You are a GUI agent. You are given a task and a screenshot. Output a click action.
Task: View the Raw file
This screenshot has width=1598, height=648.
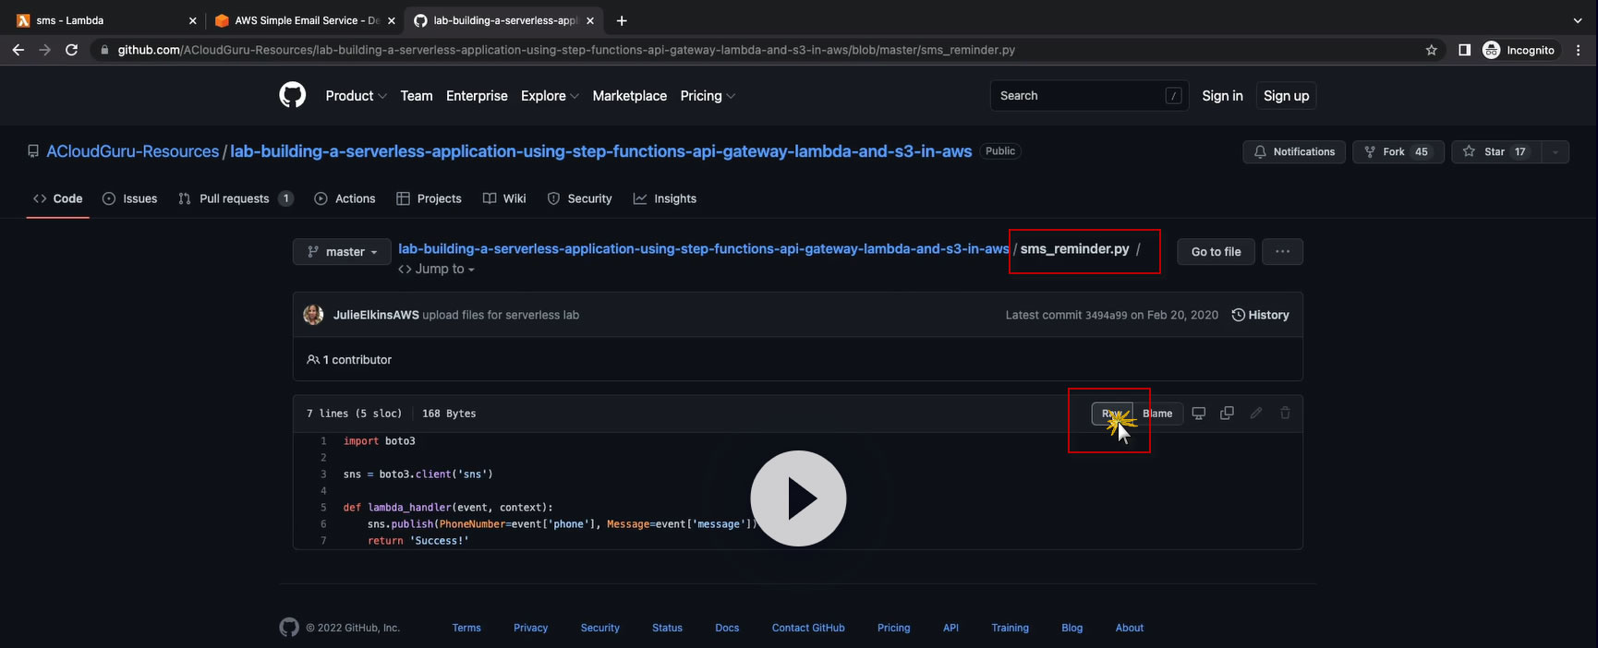pyautogui.click(x=1112, y=414)
